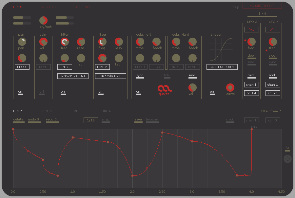Click the dry/wet knob

tap(43, 20)
